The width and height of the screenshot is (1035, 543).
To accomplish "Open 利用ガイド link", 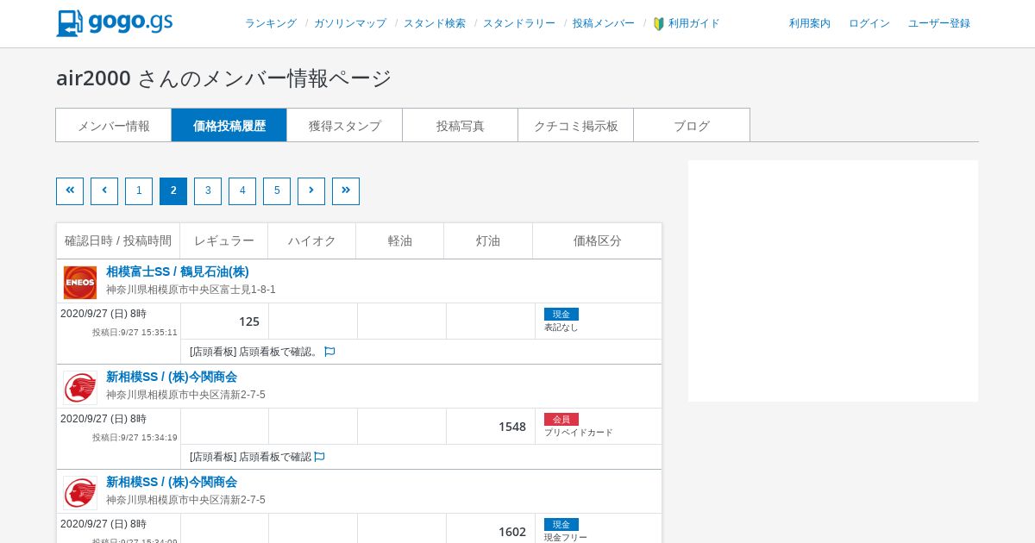I will point(694,24).
